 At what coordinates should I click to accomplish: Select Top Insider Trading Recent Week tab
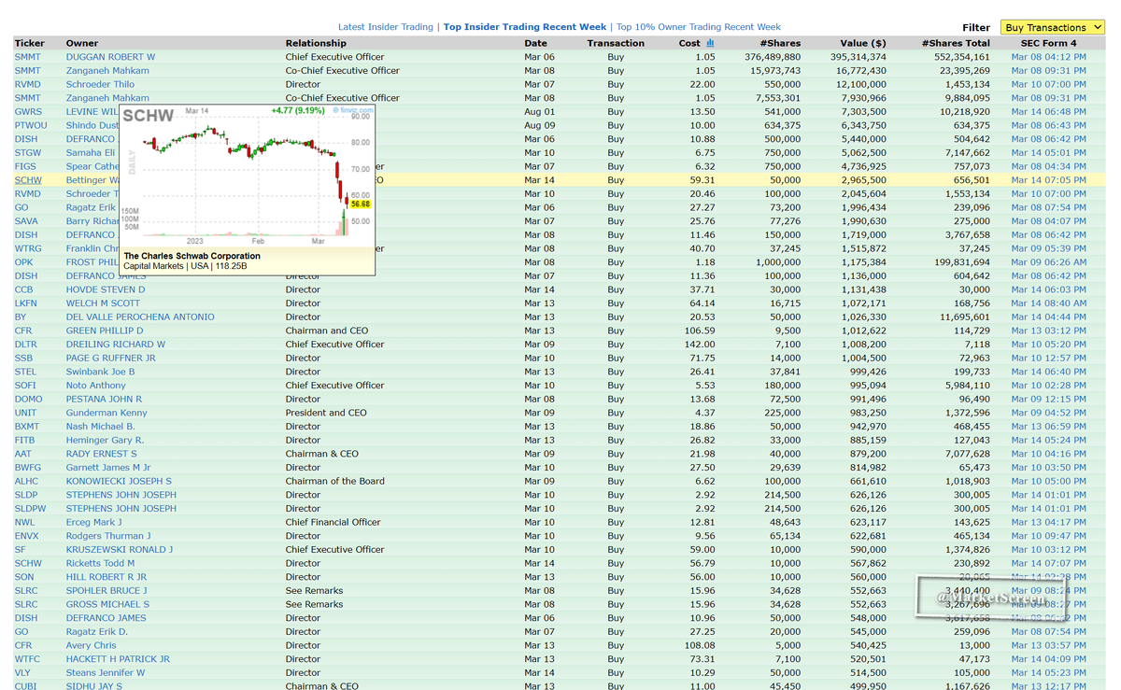pyautogui.click(x=524, y=27)
